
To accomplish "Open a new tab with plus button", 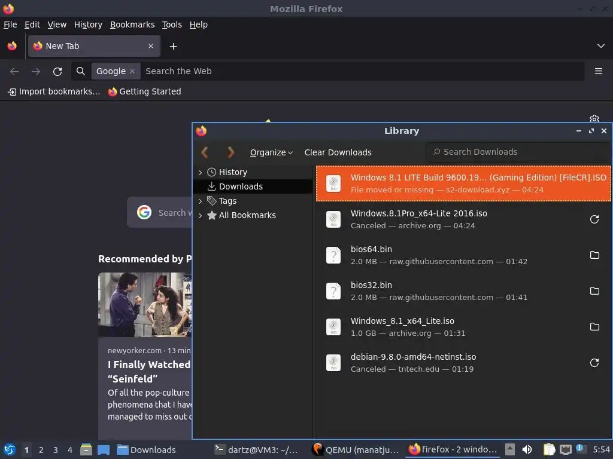I will point(173,47).
